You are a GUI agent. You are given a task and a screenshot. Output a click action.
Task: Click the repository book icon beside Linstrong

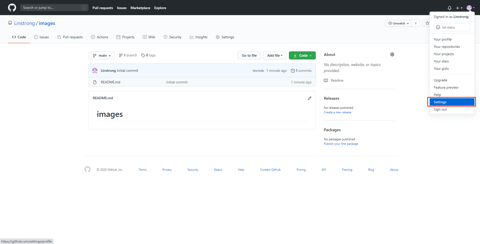[10, 23]
